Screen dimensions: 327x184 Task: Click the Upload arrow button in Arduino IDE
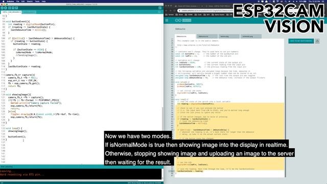[x=6, y=8]
